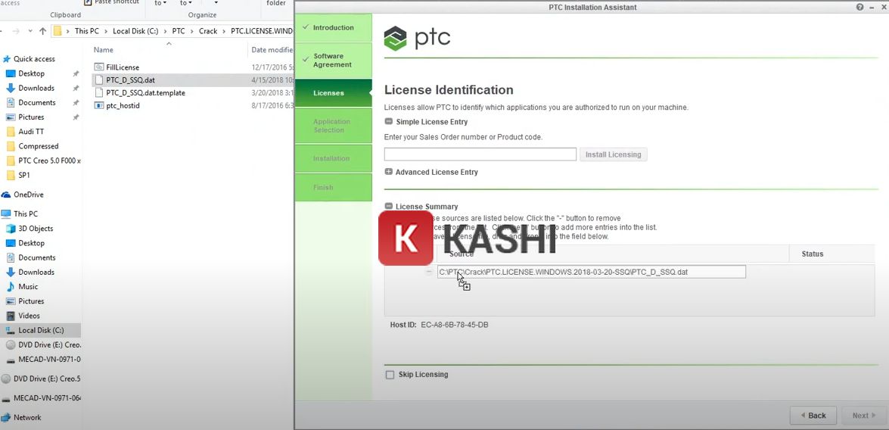Expand the Advanced License Entry section
This screenshot has height=430, width=889.
[x=388, y=172]
